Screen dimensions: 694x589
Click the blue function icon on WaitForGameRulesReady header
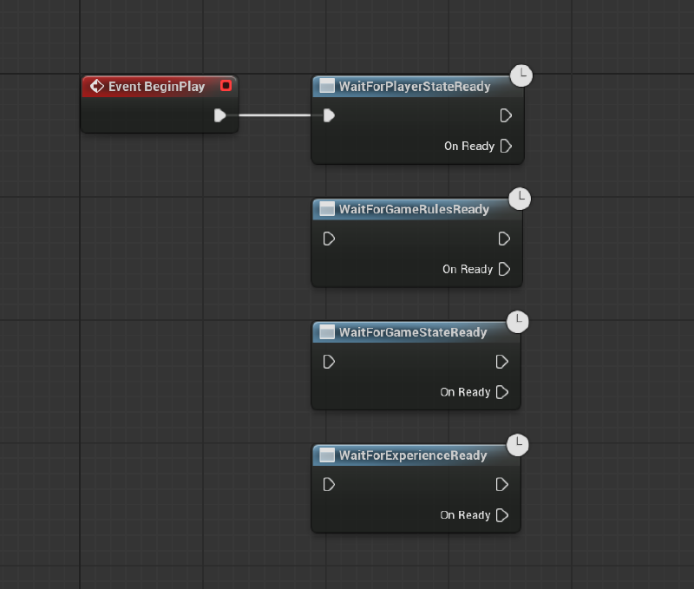pyautogui.click(x=325, y=209)
